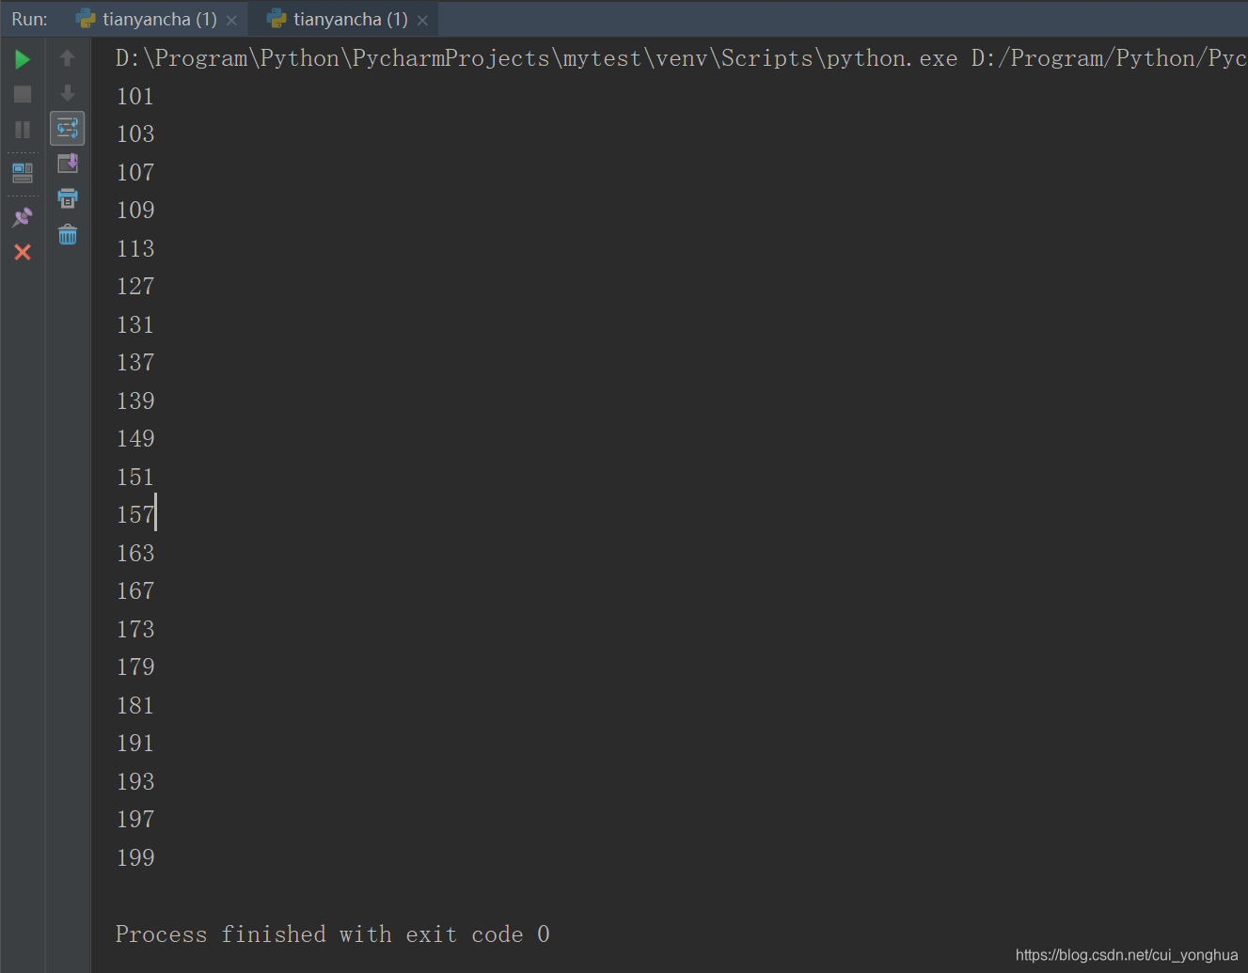The image size is (1248, 973).
Task: Click the output line 163
Action: click(x=135, y=553)
